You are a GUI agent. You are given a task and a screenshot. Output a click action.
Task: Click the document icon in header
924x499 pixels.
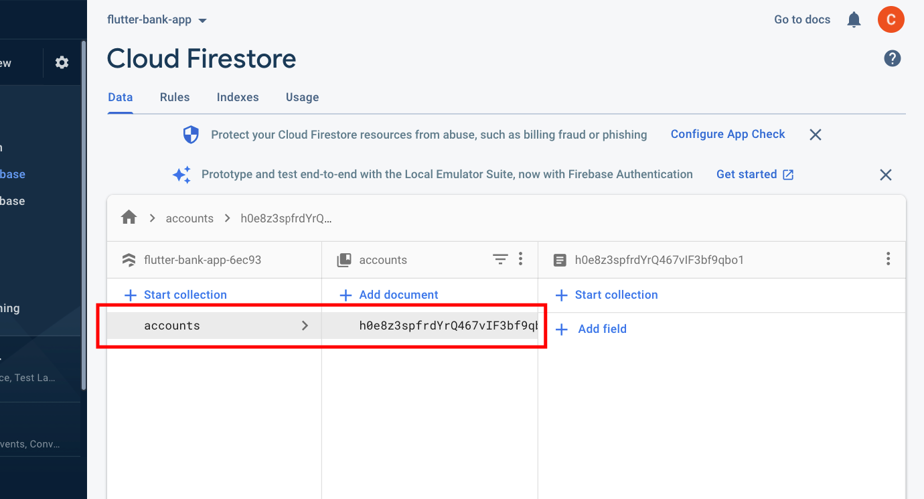tap(560, 260)
